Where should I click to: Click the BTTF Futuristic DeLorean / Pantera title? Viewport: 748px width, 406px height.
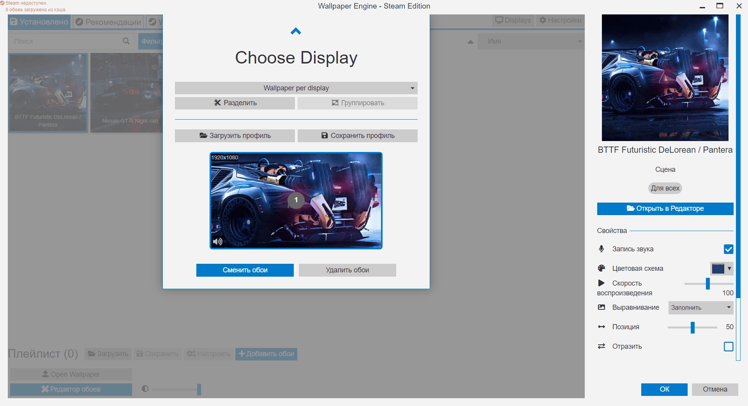[x=665, y=150]
